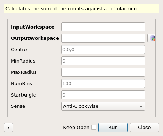Click the OutputWorkspace label
This screenshot has height=136, width=163.
point(35,38)
